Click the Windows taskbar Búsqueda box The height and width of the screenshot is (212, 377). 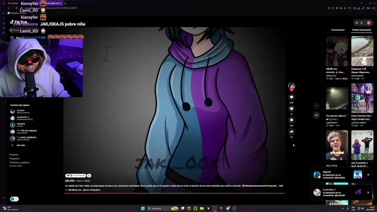coord(163,208)
